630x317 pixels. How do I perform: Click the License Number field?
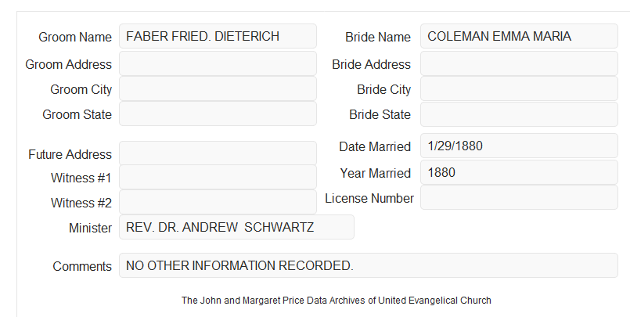[x=519, y=197]
